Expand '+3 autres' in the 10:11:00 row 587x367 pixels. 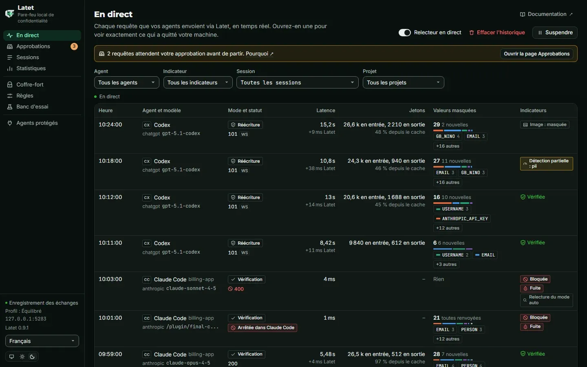point(446,265)
